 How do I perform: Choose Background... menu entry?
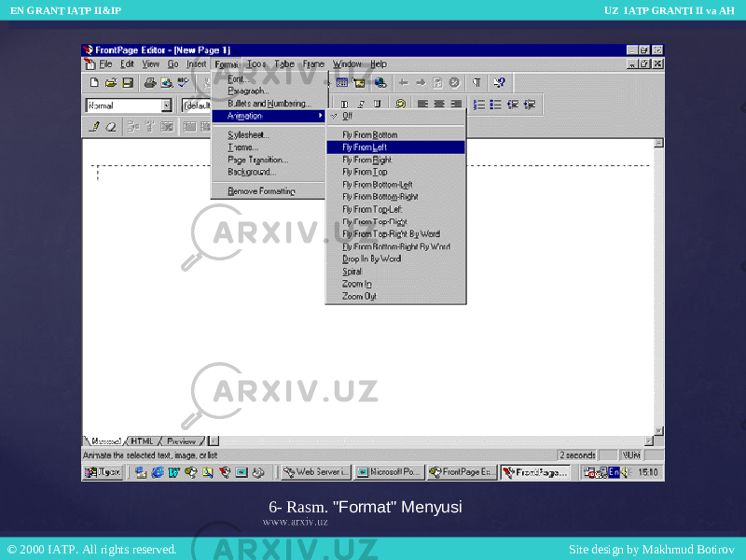(269, 172)
